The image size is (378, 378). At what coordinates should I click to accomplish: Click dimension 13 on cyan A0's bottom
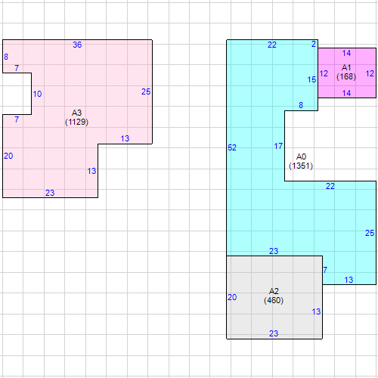(349, 280)
